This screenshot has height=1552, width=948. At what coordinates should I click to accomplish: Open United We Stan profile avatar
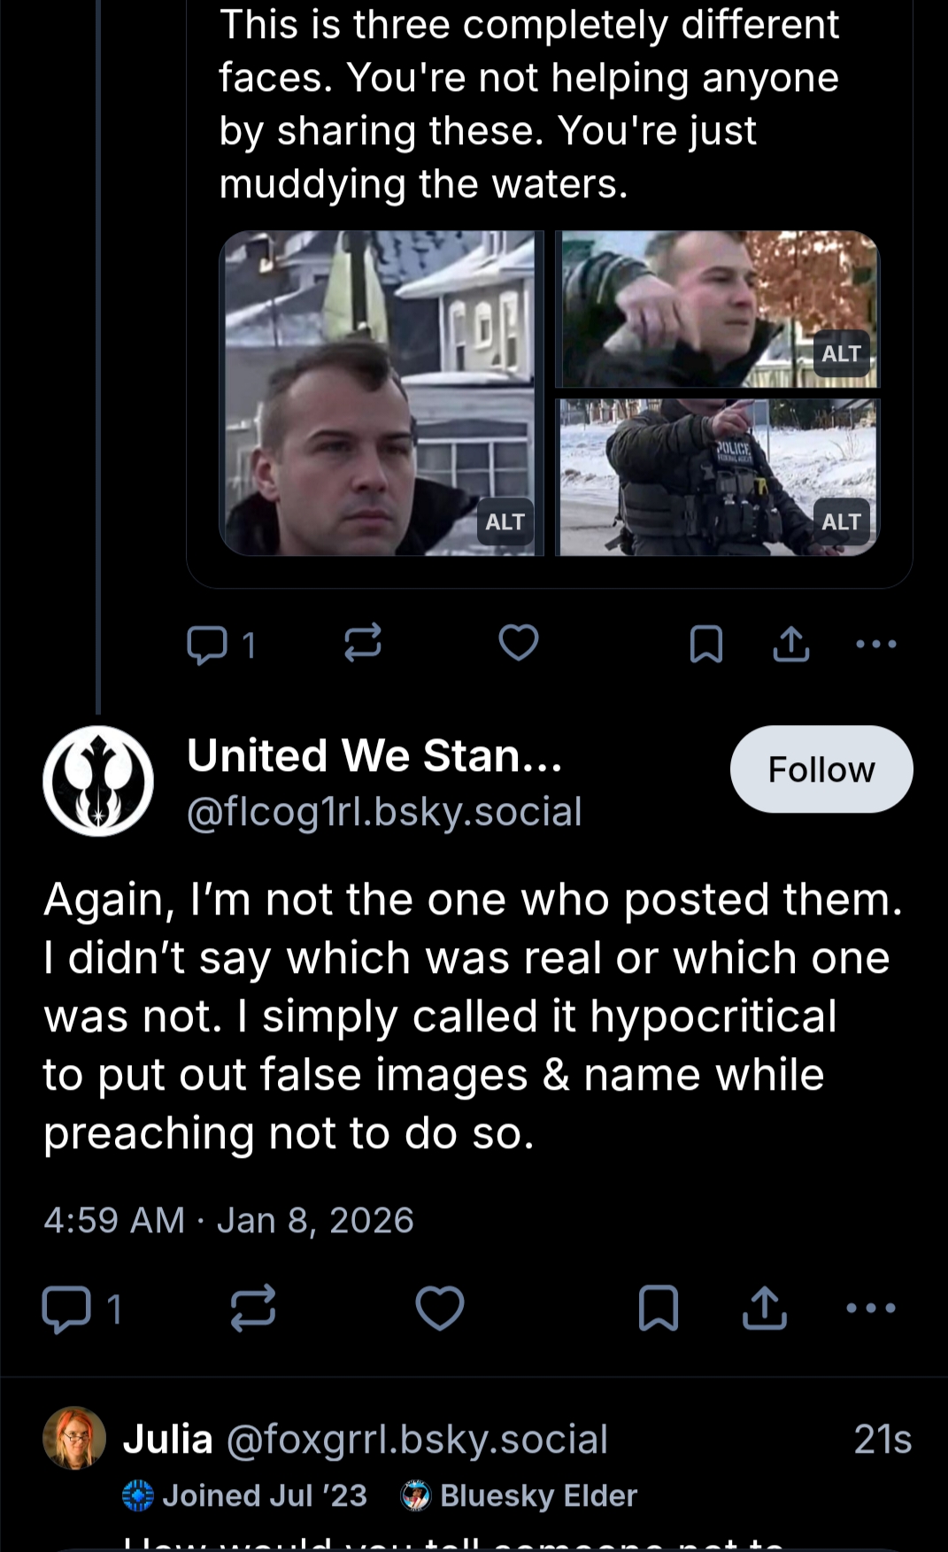[98, 781]
